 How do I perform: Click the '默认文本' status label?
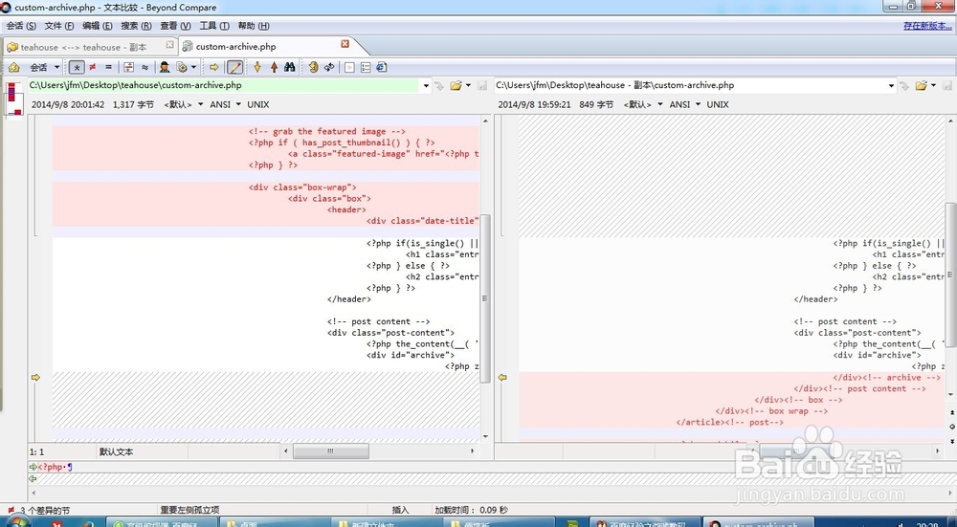116,452
